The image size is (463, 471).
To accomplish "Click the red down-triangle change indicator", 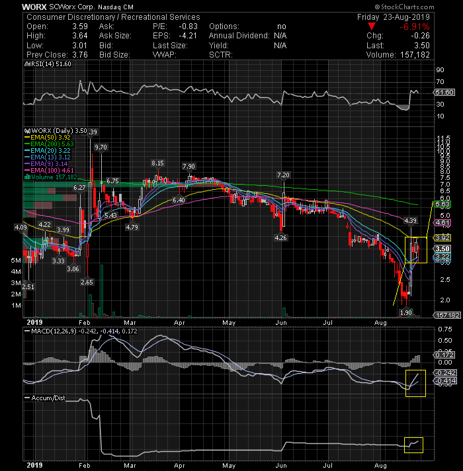I will (372, 26).
